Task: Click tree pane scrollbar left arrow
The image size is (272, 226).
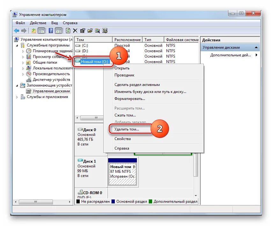Action: pos(16,202)
